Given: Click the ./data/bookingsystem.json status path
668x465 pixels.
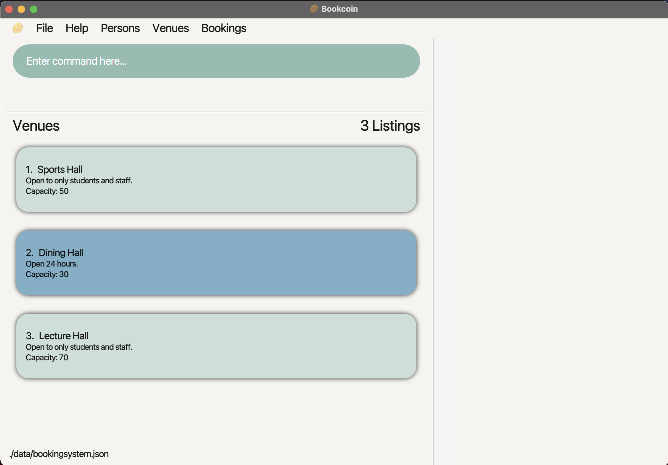Looking at the screenshot, I should (59, 454).
